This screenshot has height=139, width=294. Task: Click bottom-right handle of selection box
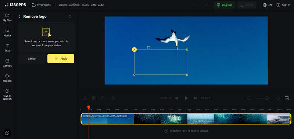187,75
